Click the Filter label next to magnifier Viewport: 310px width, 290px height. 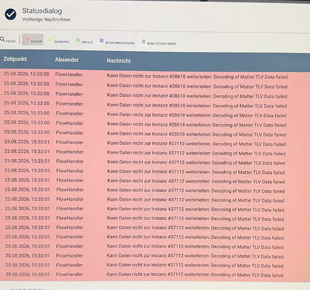coord(10,41)
